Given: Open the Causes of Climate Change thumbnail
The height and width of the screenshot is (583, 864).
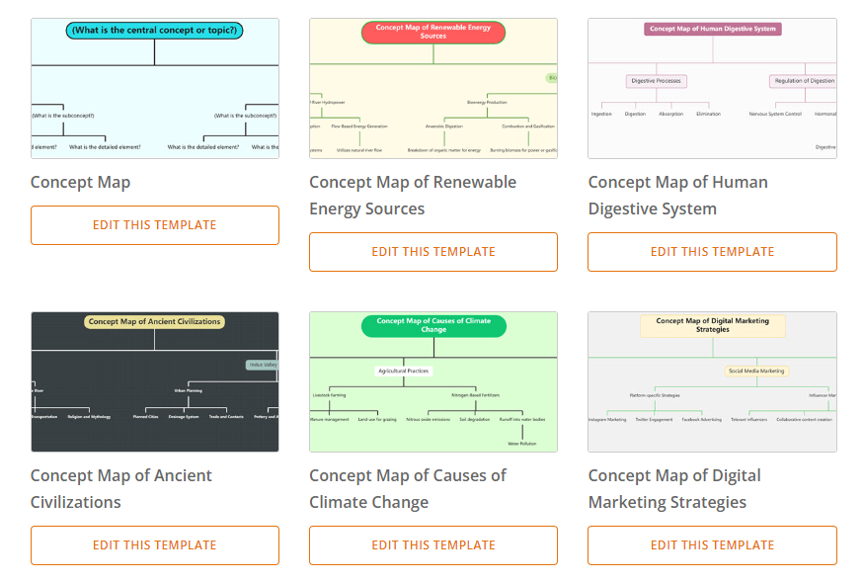Looking at the screenshot, I should (433, 382).
